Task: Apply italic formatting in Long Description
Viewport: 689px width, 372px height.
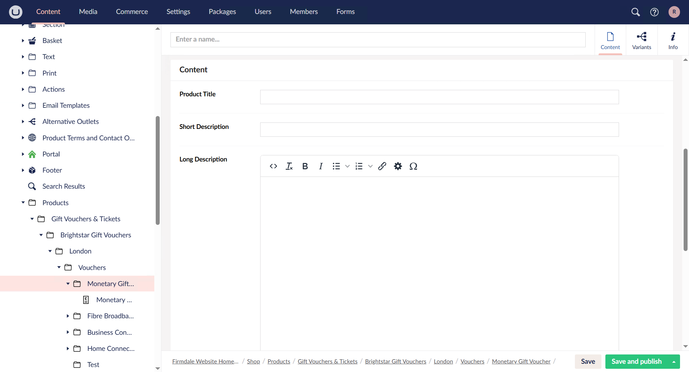Action: pos(320,166)
